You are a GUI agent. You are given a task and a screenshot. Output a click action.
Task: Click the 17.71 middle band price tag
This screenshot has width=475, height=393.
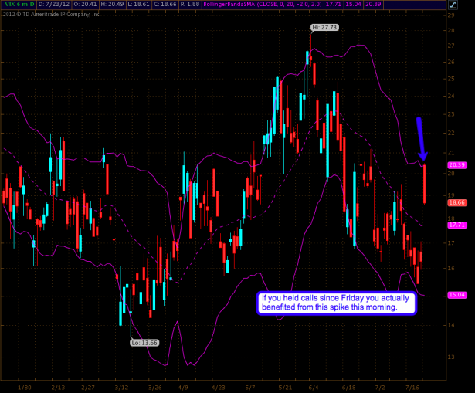[456, 225]
